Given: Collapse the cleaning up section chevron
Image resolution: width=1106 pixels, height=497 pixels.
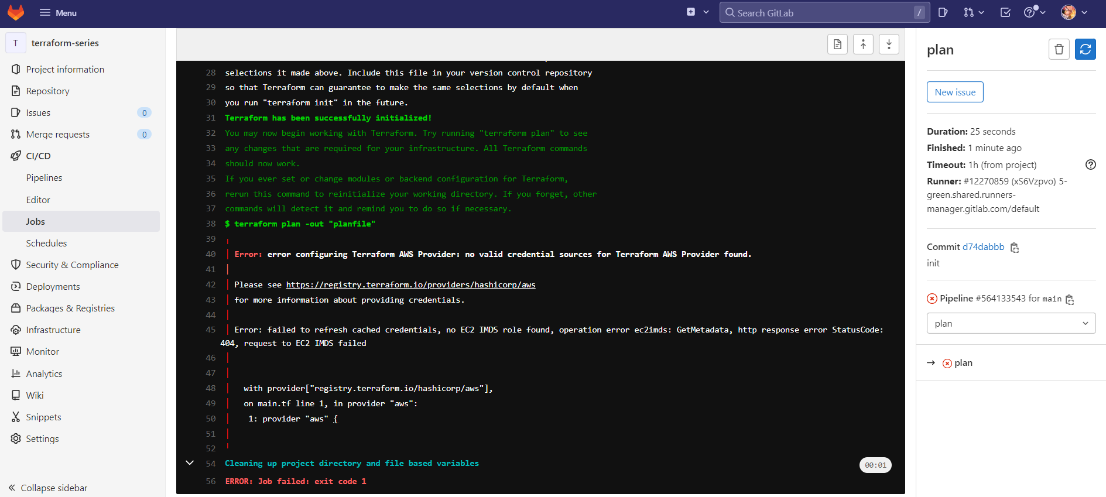Looking at the screenshot, I should pos(190,462).
